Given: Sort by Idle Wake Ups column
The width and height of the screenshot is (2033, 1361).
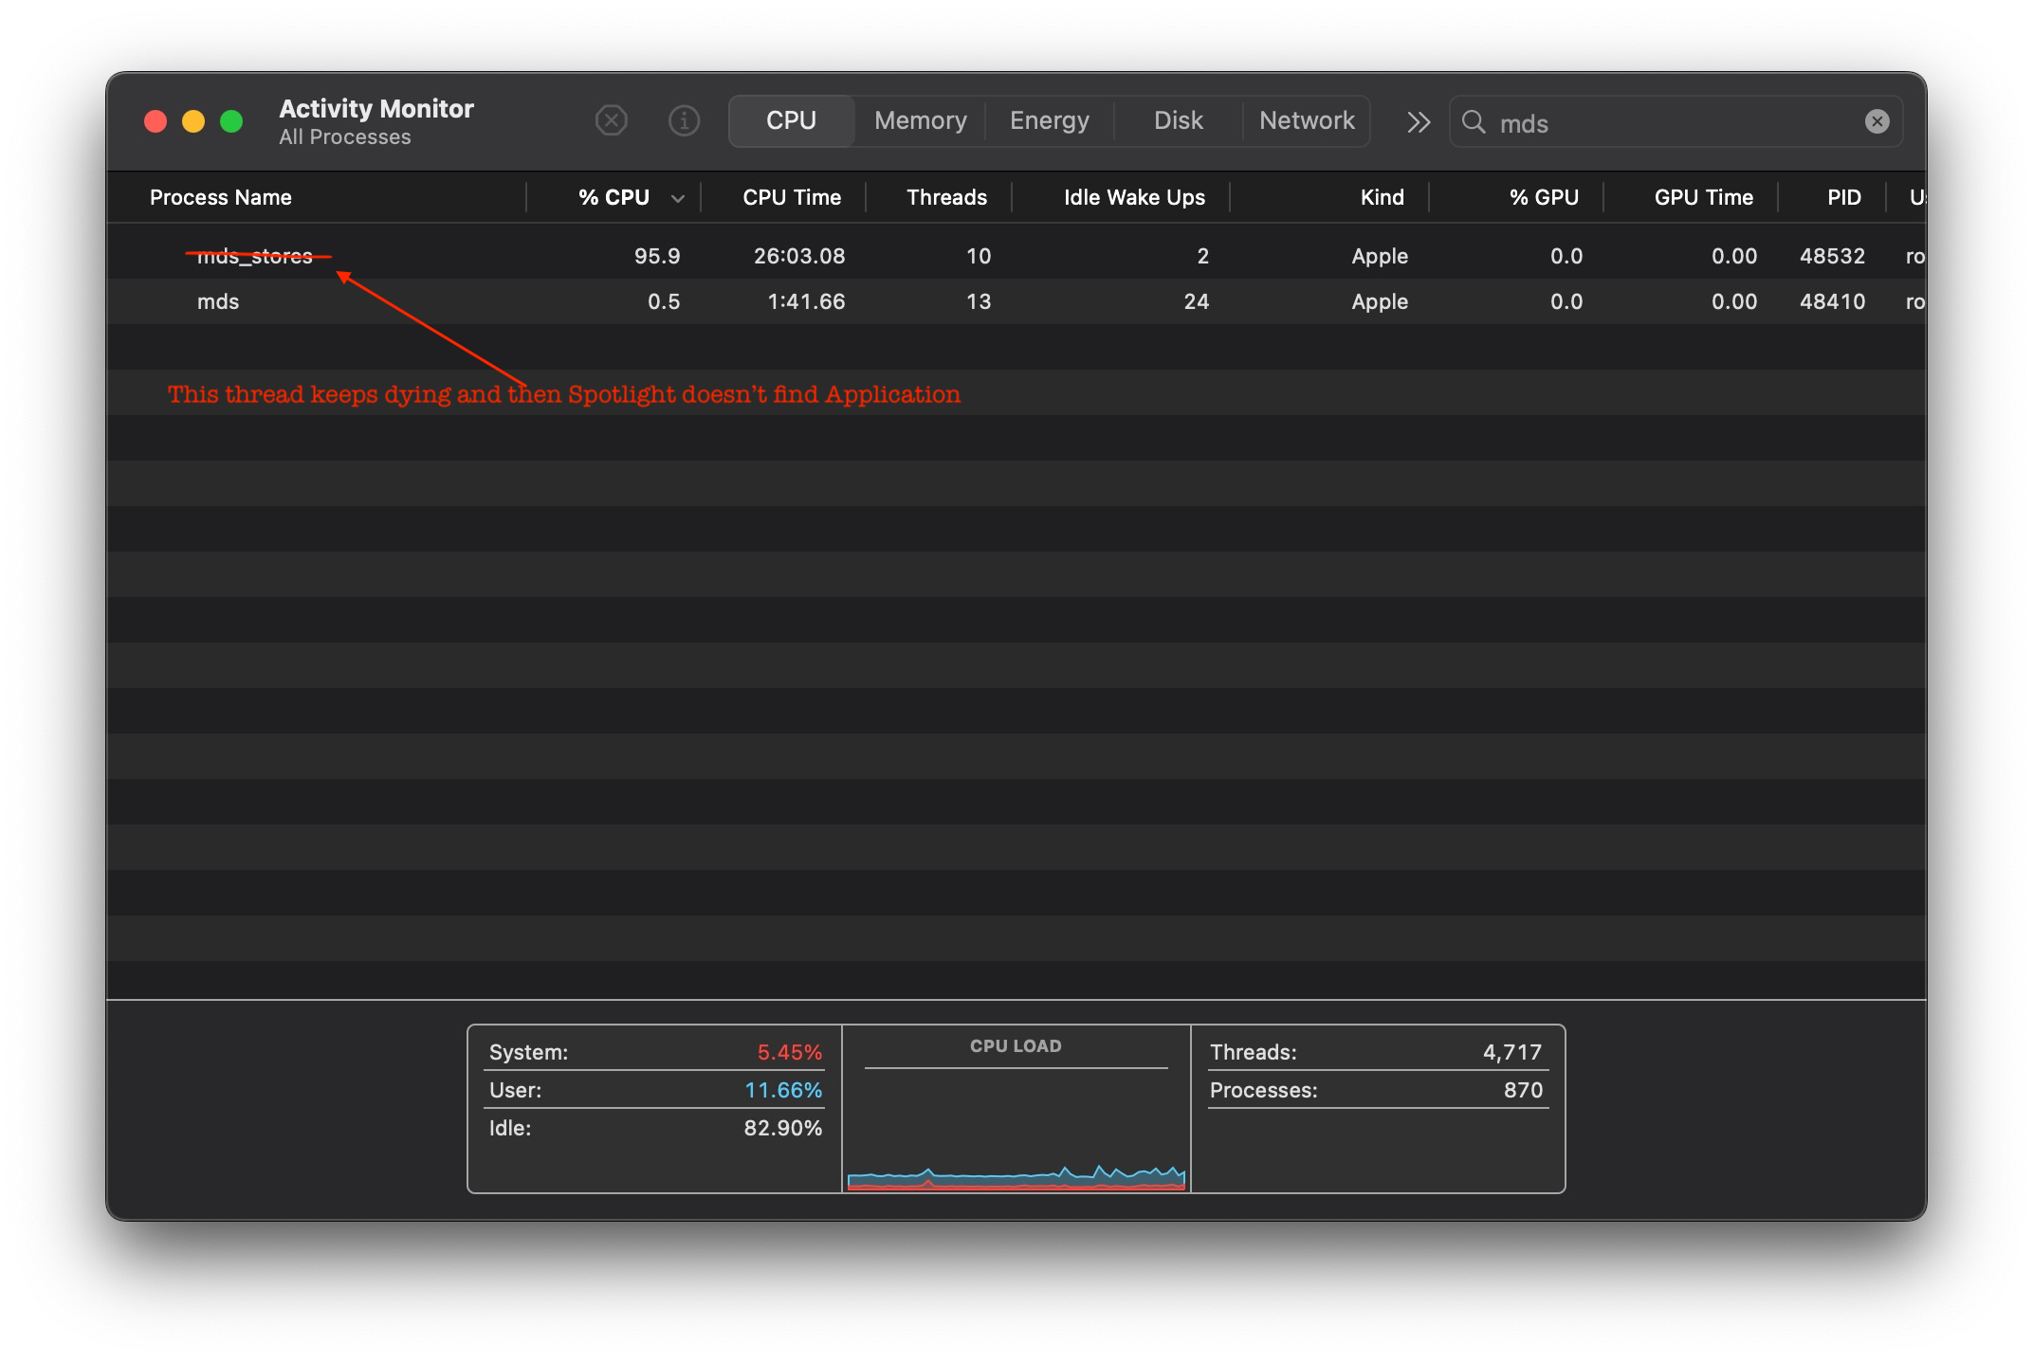Looking at the screenshot, I should 1133,197.
